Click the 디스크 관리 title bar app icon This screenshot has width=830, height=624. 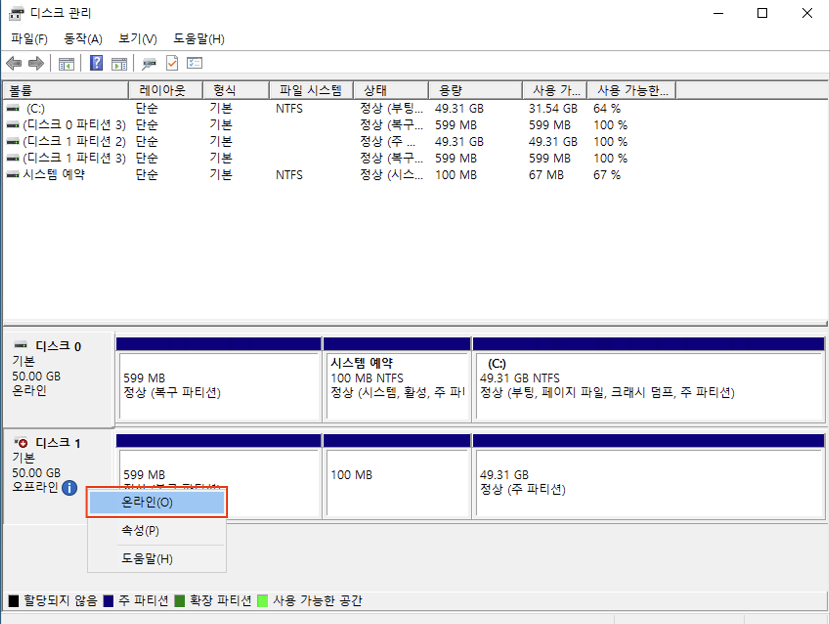click(16, 13)
